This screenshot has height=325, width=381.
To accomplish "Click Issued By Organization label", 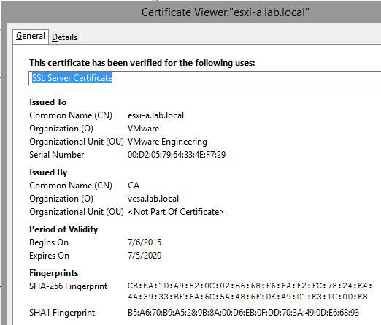I will point(61,199).
